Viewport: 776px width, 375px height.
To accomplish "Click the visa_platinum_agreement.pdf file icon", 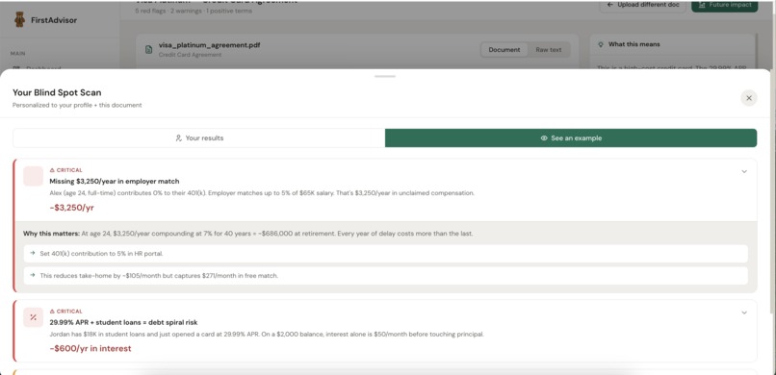I will tap(148, 49).
